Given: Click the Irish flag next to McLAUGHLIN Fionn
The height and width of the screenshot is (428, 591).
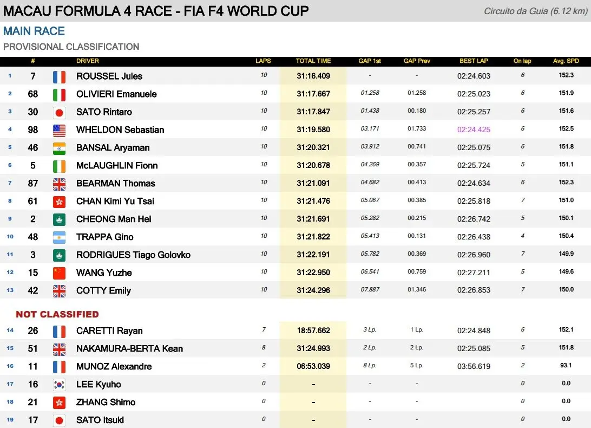Looking at the screenshot, I should (x=59, y=166).
